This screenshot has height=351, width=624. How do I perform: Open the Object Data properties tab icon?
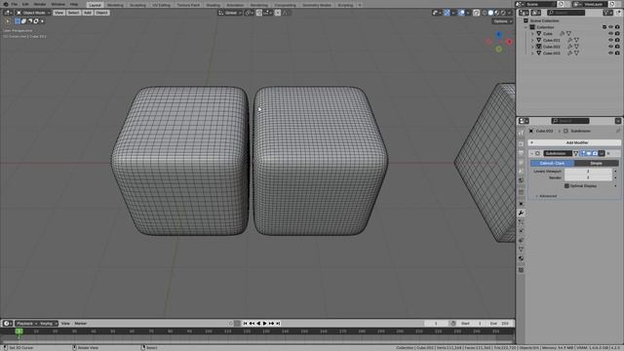pos(521,250)
